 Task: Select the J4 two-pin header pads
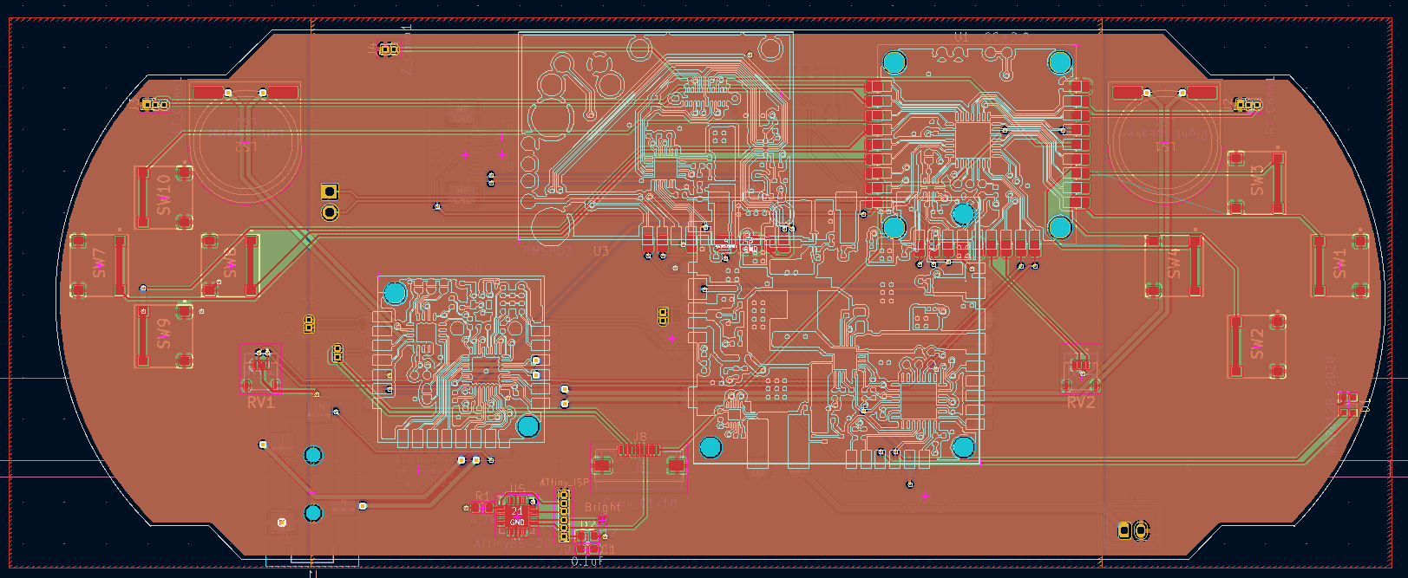[x=389, y=50]
